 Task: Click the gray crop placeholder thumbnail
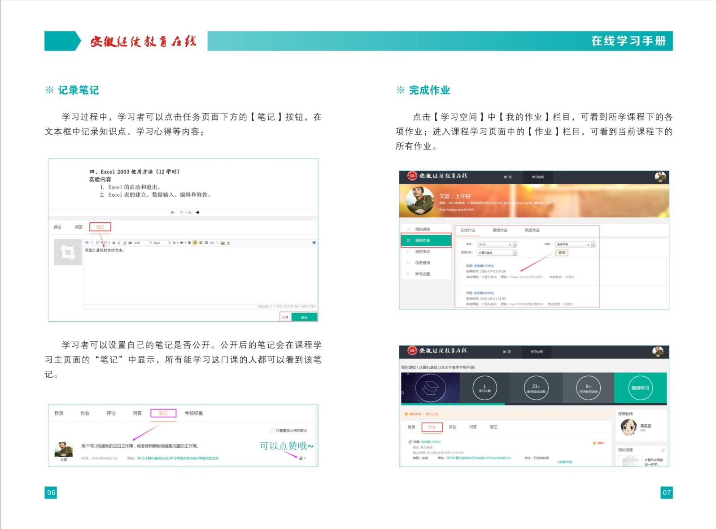[x=68, y=252]
